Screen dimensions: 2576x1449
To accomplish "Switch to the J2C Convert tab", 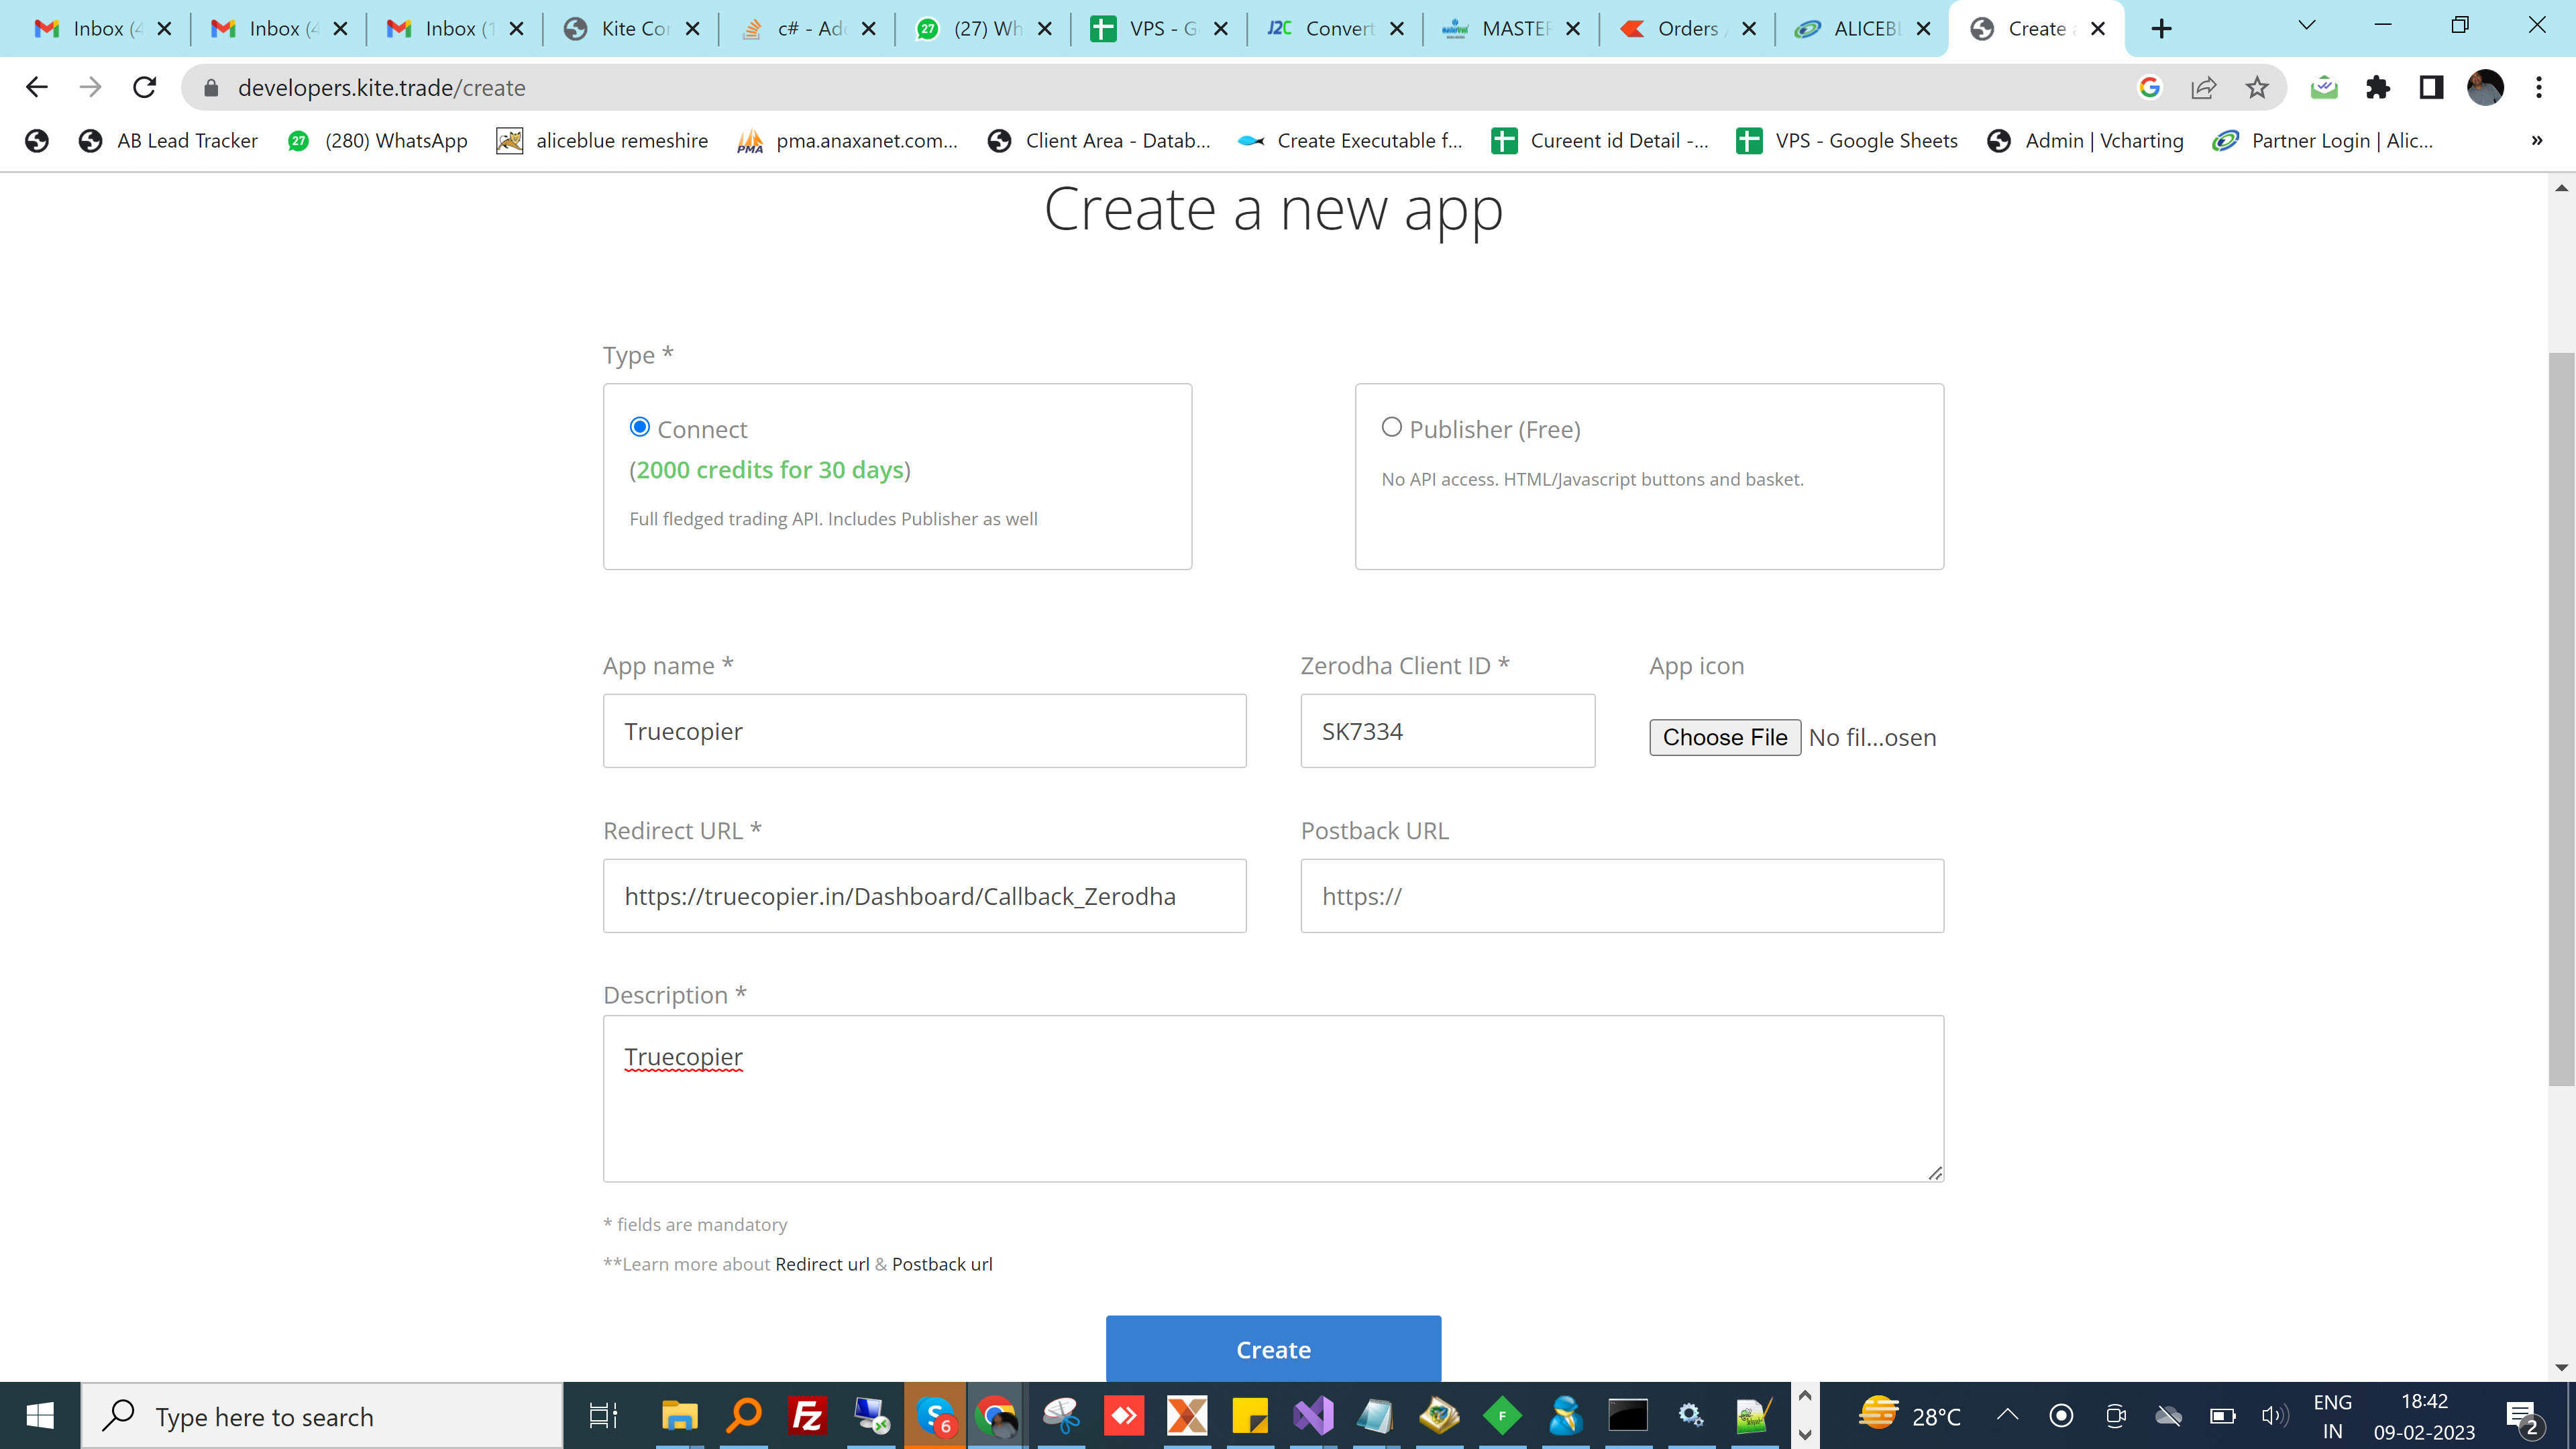I will (x=1324, y=29).
